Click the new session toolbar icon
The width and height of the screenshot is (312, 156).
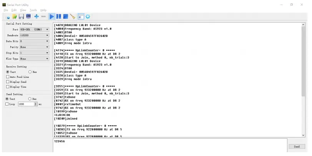(8, 17)
